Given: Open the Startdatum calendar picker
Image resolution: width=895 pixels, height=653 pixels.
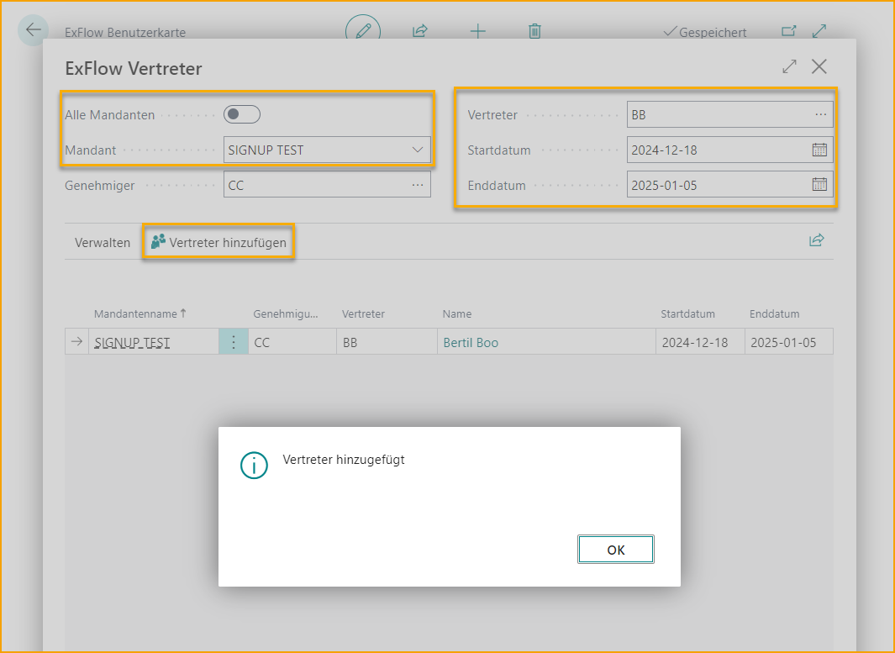Looking at the screenshot, I should (819, 150).
